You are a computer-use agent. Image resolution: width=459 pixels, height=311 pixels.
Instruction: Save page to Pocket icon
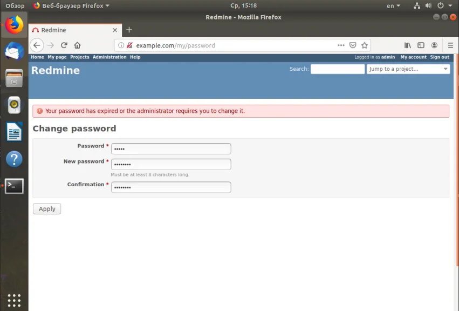[353, 45]
